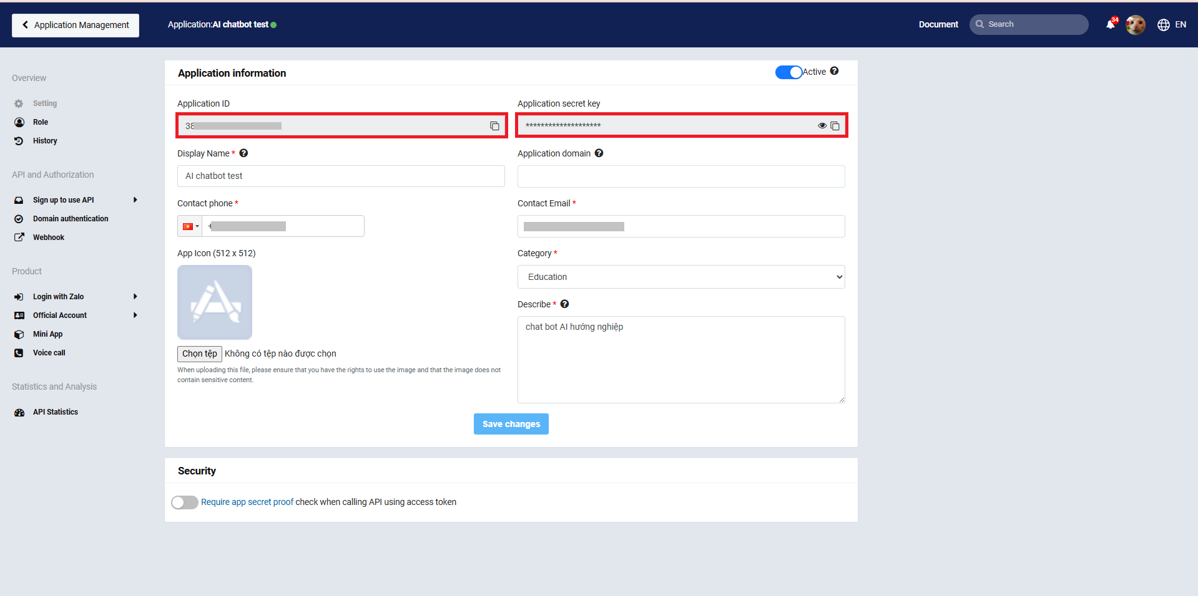Click help icon beside Application domain
The width and height of the screenshot is (1198, 596).
[x=599, y=153]
